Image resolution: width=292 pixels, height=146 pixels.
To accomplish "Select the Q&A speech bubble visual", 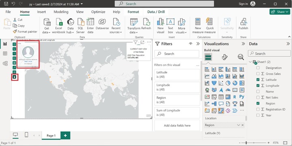I will (x=221, y=104).
